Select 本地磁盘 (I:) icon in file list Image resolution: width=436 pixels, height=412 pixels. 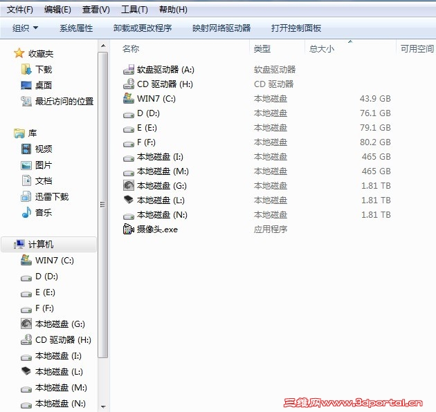pyautogui.click(x=129, y=158)
